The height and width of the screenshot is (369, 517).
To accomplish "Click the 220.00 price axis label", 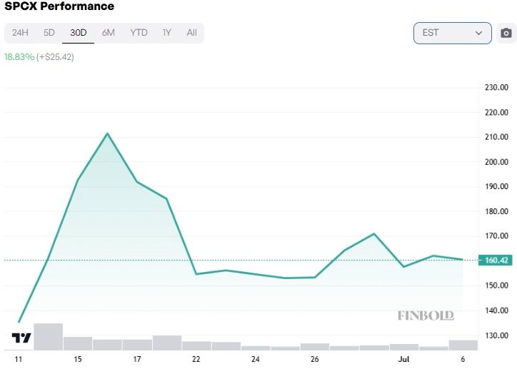I will [496, 112].
